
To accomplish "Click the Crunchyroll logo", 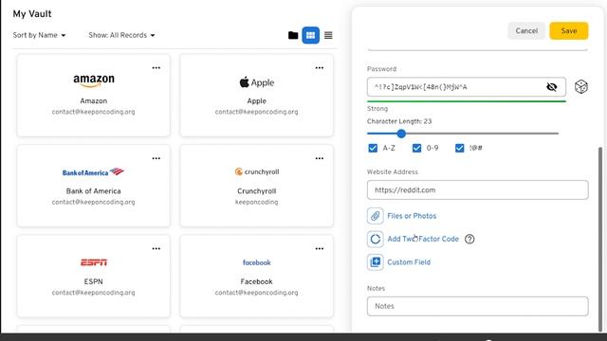I will click(x=257, y=171).
